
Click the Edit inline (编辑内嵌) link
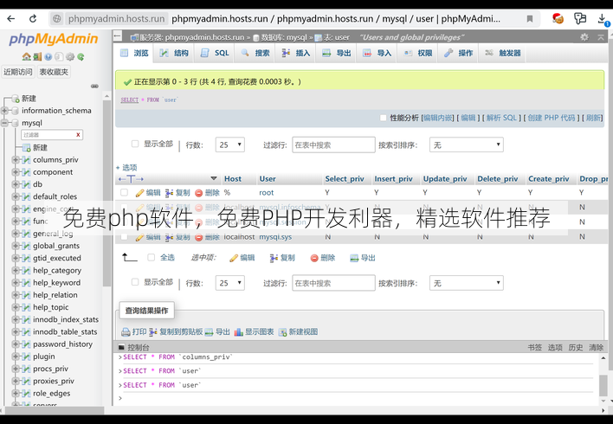pos(438,118)
